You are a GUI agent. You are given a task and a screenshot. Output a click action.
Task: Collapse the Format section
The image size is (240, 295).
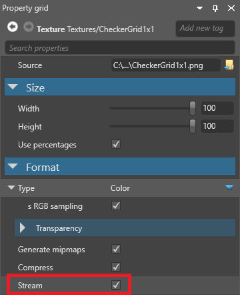(x=13, y=166)
